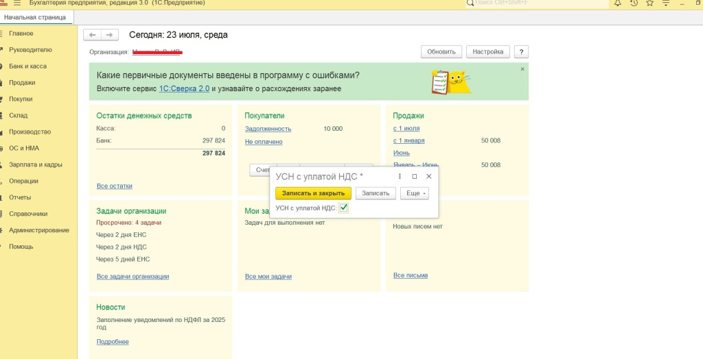Open favorites star in title bar
The width and height of the screenshot is (703, 359).
[649, 3]
